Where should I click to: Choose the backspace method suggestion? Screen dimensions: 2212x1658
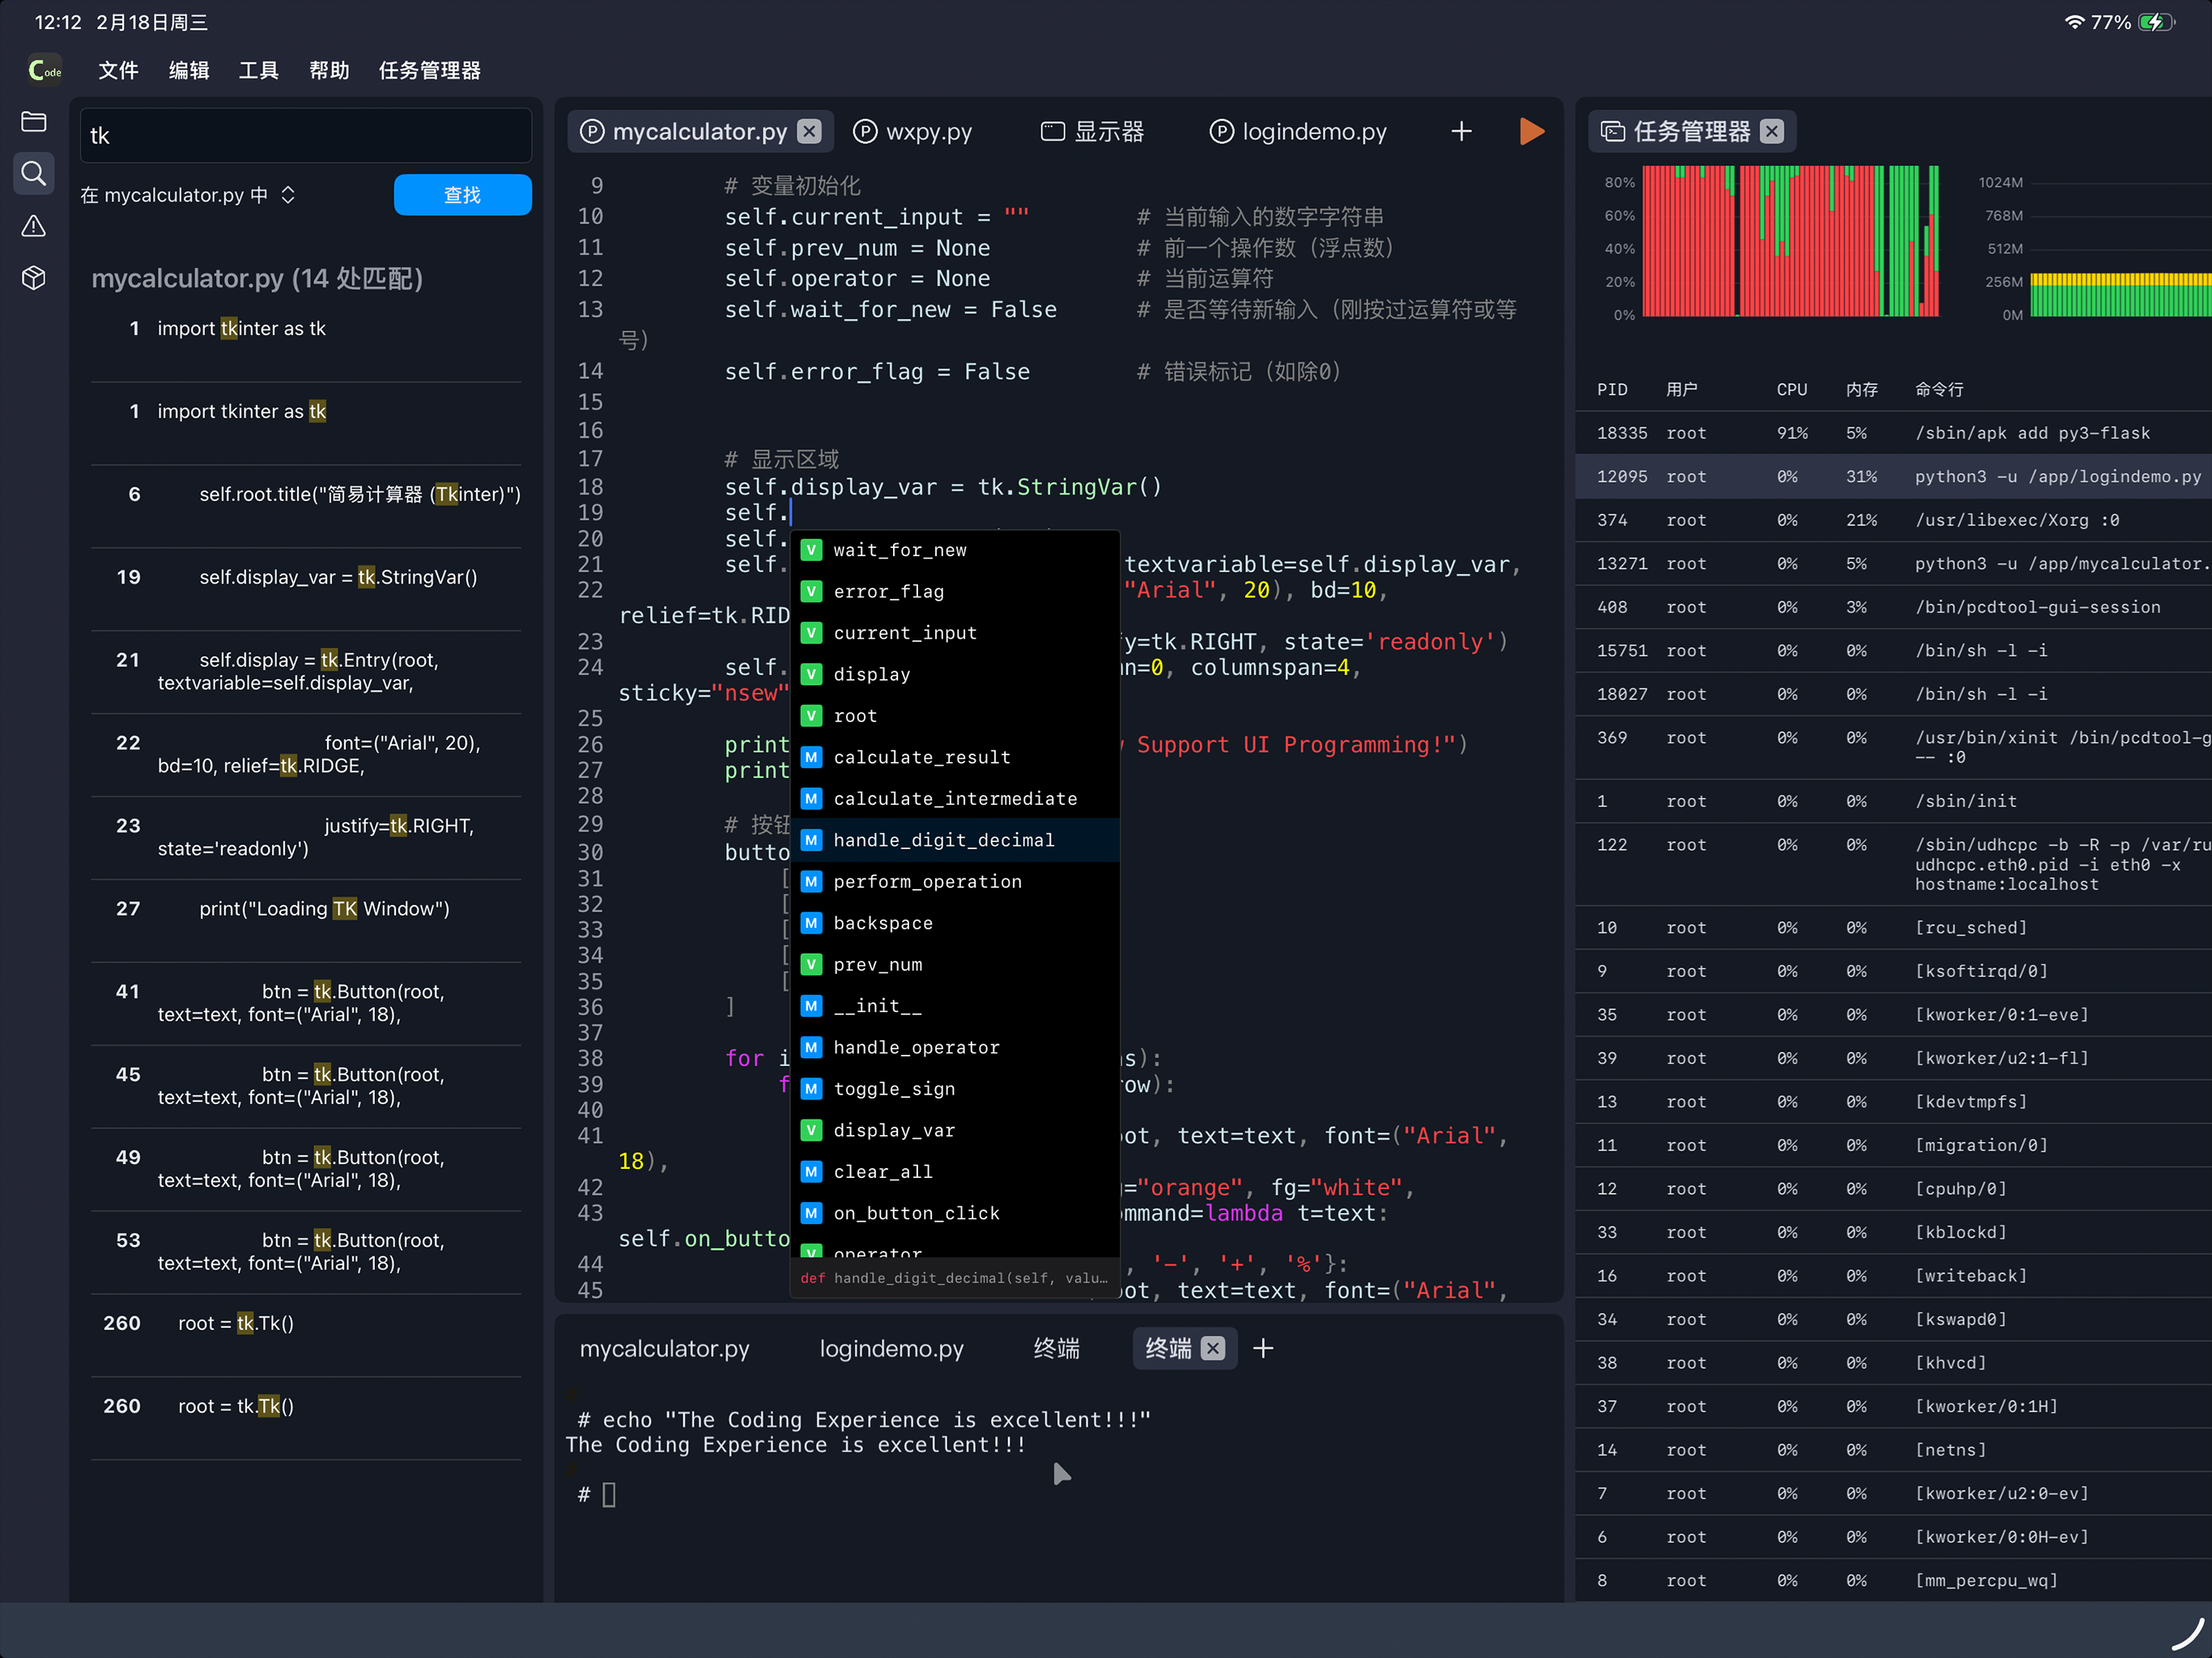[955, 923]
